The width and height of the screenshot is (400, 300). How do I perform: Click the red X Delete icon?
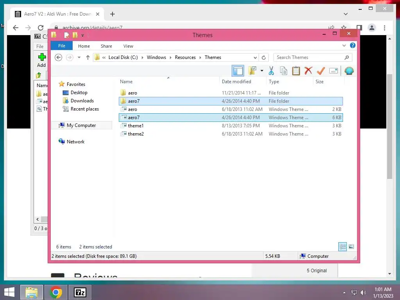tap(309, 70)
